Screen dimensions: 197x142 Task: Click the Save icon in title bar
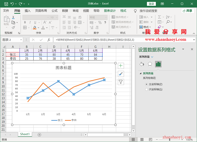[x=6, y=4]
